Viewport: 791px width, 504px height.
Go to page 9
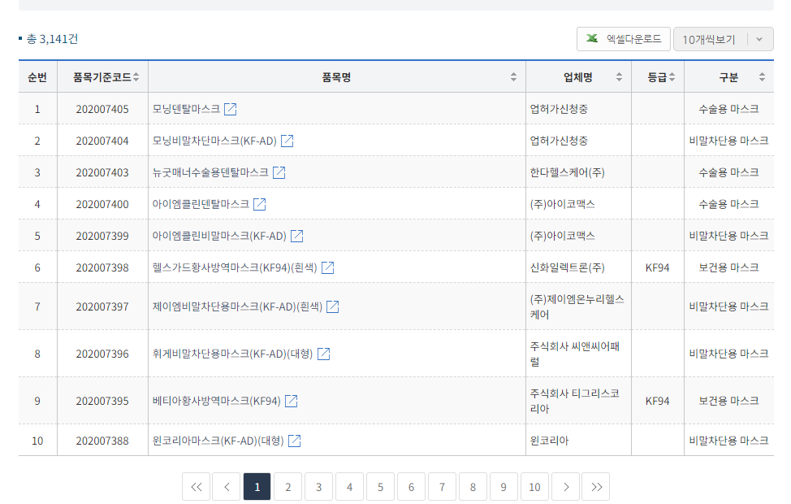pos(504,487)
